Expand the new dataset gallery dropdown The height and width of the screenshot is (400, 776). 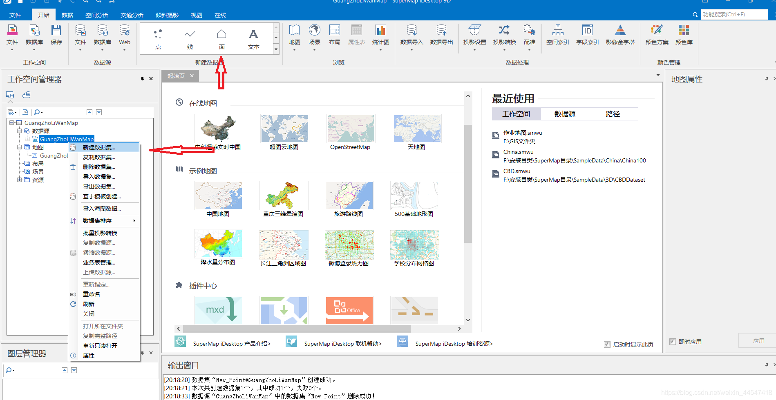tap(276, 49)
